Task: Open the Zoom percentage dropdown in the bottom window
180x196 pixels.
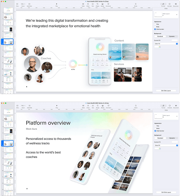Action: click(23, 106)
